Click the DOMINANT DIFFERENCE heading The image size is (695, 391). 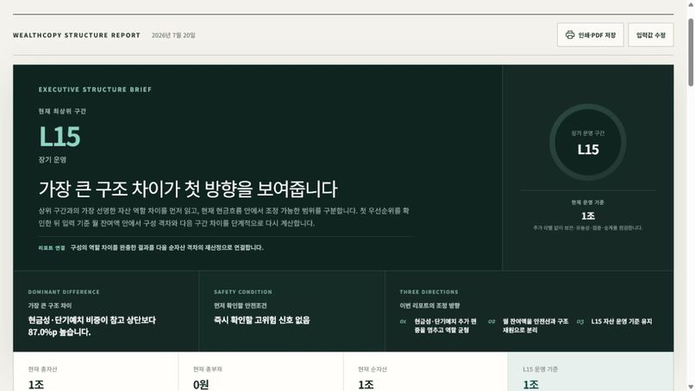point(64,292)
